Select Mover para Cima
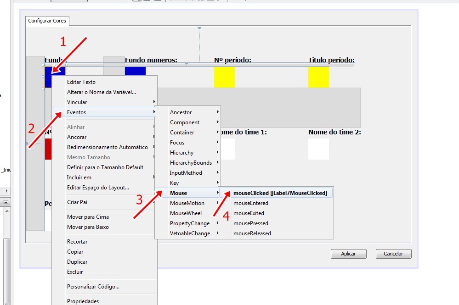 [104, 217]
